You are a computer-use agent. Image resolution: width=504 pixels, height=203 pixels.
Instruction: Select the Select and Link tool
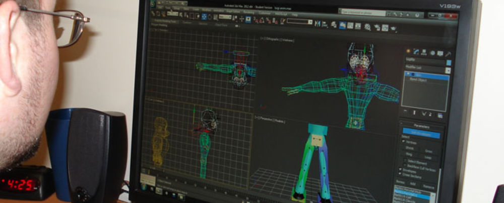click(x=152, y=13)
